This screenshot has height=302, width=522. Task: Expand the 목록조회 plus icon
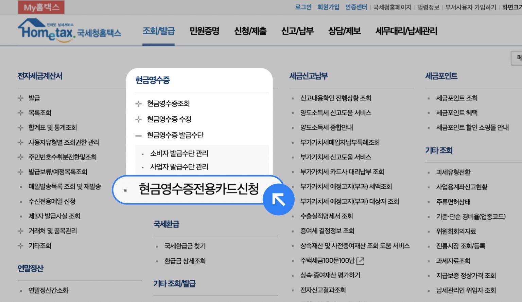[x=21, y=113]
